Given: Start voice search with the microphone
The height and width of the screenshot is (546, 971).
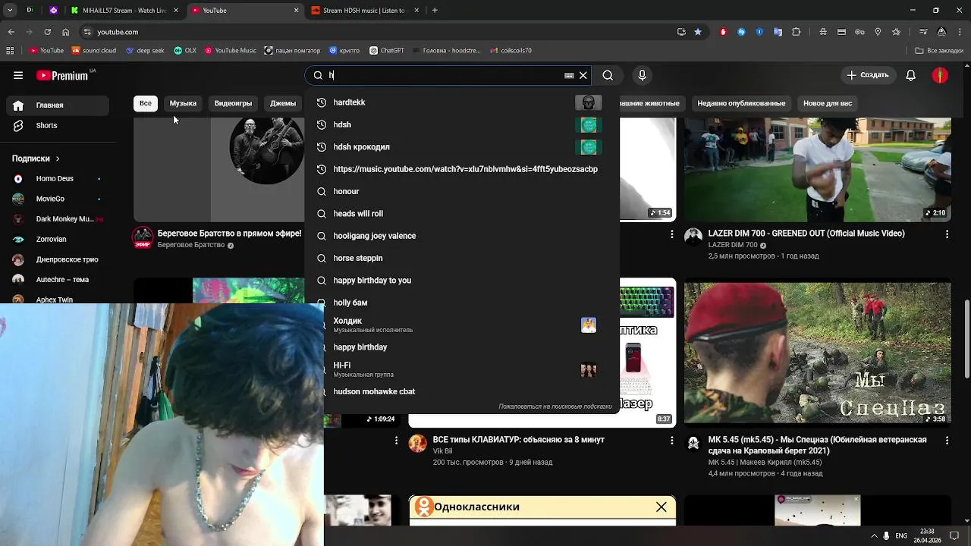Looking at the screenshot, I should (642, 75).
